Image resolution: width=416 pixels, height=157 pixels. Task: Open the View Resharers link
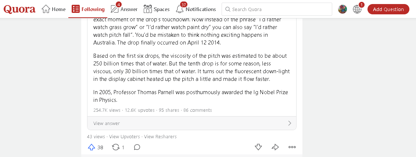pyautogui.click(x=160, y=136)
